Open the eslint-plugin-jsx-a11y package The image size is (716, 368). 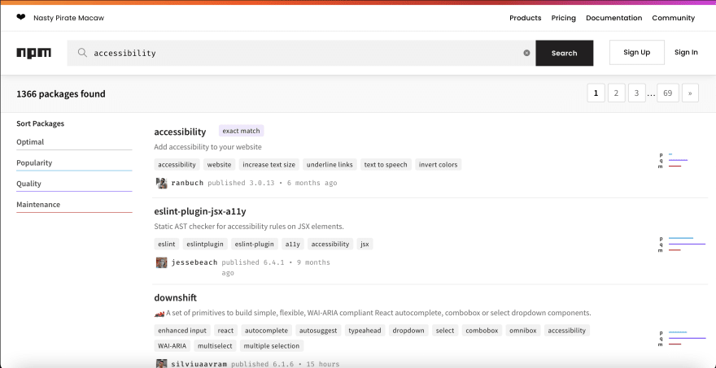(x=200, y=211)
